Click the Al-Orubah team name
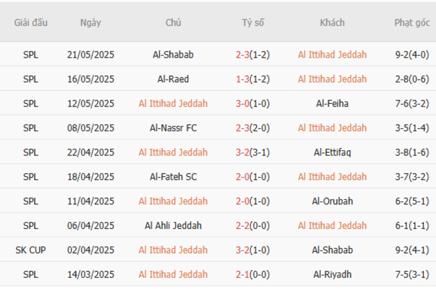 click(332, 201)
